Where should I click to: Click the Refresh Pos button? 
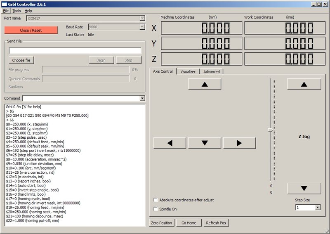click(x=216, y=223)
